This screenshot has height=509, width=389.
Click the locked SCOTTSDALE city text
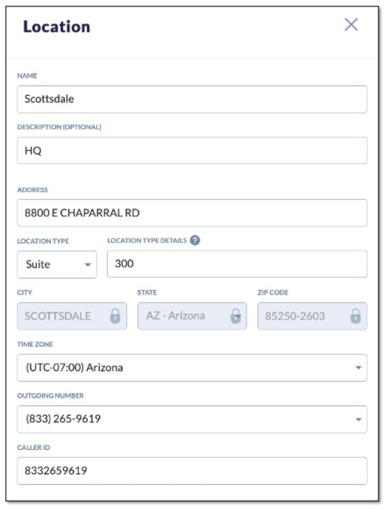point(57,316)
